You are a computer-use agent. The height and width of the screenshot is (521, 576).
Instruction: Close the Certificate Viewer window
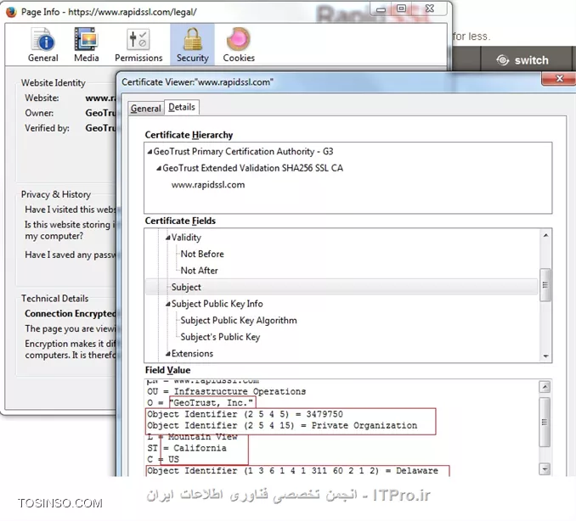pyautogui.click(x=559, y=79)
